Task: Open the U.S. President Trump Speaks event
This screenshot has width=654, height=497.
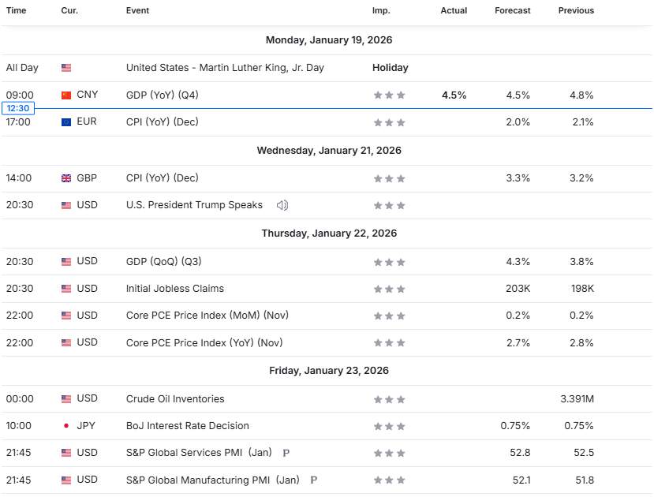Action: [x=194, y=205]
